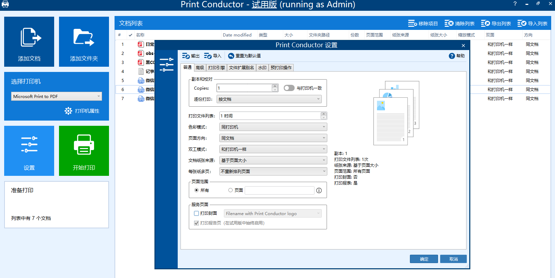The image size is (555, 278).
Task: Click the Import (导入) settings icon
Action: pyautogui.click(x=208, y=56)
